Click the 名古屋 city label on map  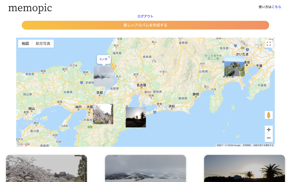[x=141, y=85]
